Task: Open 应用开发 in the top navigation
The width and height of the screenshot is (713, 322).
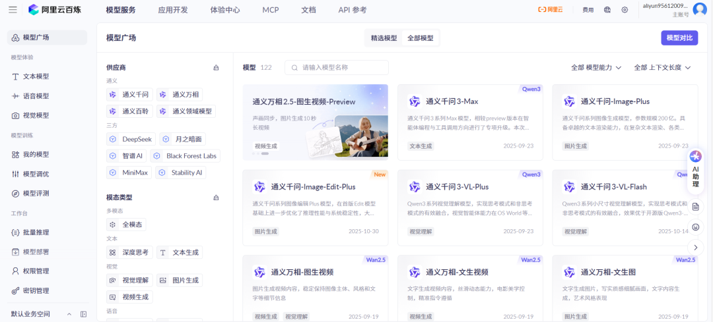Action: point(173,10)
